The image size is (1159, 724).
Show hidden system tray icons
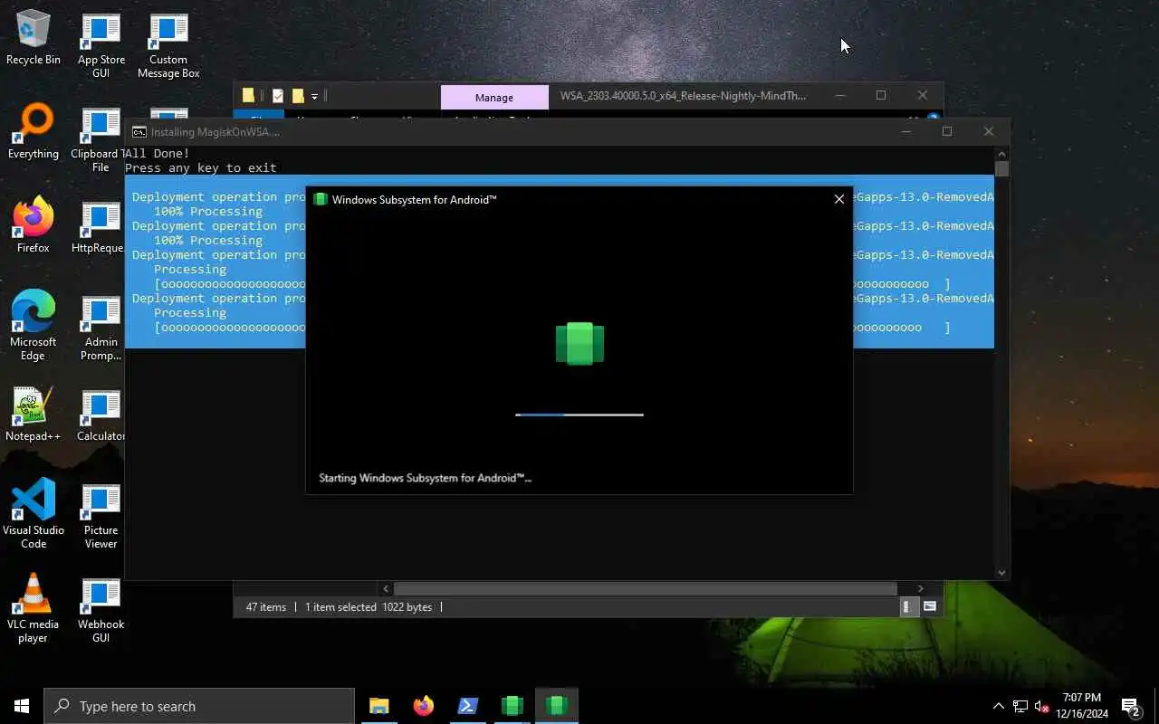pyautogui.click(x=998, y=706)
